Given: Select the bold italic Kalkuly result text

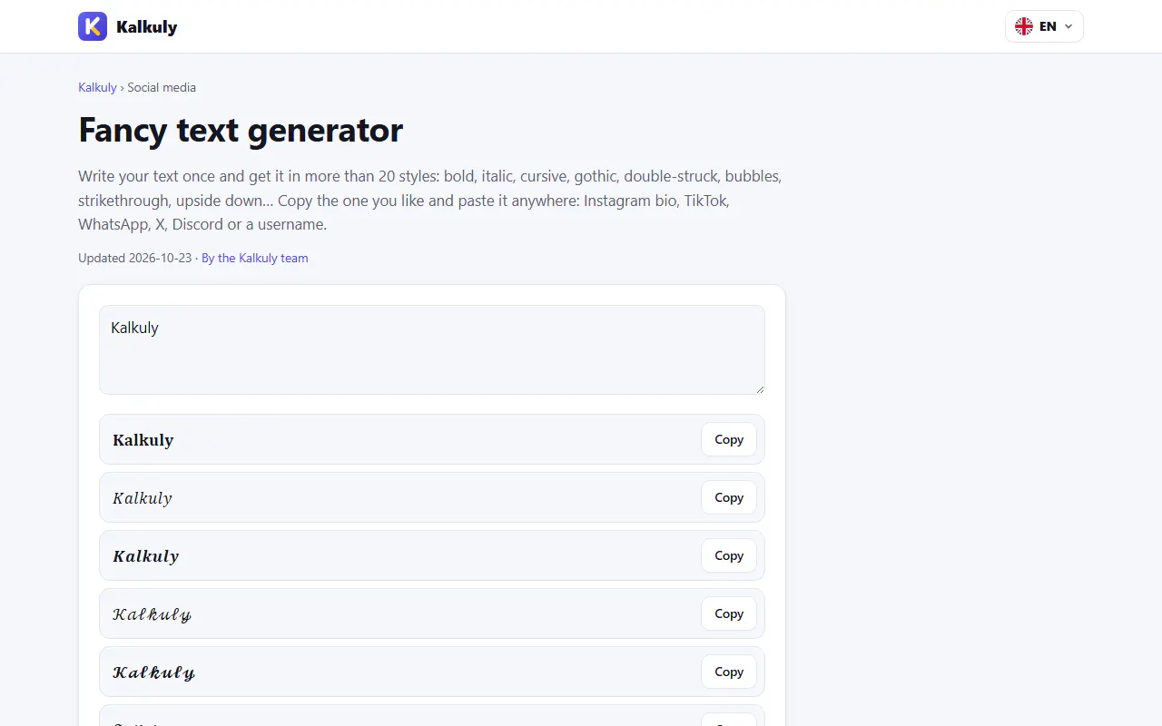Looking at the screenshot, I should (x=146, y=556).
